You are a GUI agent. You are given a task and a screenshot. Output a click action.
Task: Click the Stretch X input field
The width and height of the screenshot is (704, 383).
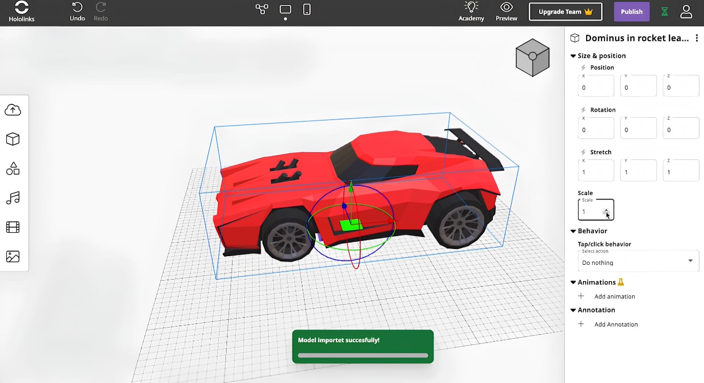coord(596,170)
